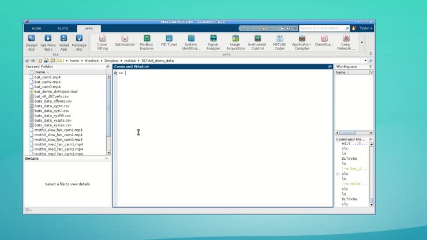Image resolution: width=427 pixels, height=240 pixels.
Task: Select bat_demo_dvProject.mat in file list
Action: (x=56, y=92)
